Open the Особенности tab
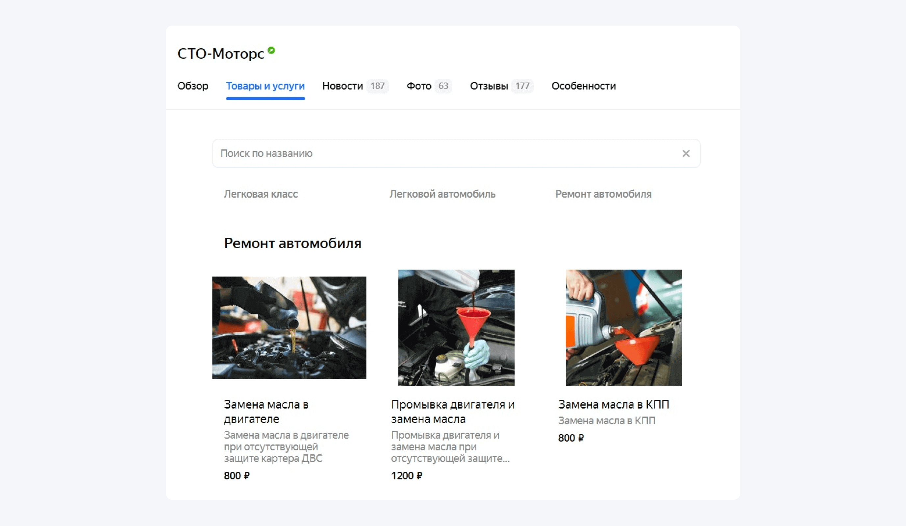This screenshot has height=526, width=906. coord(583,86)
